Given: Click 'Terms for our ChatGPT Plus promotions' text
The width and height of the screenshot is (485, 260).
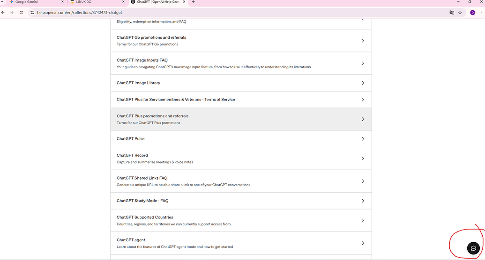Looking at the screenshot, I should (x=148, y=123).
